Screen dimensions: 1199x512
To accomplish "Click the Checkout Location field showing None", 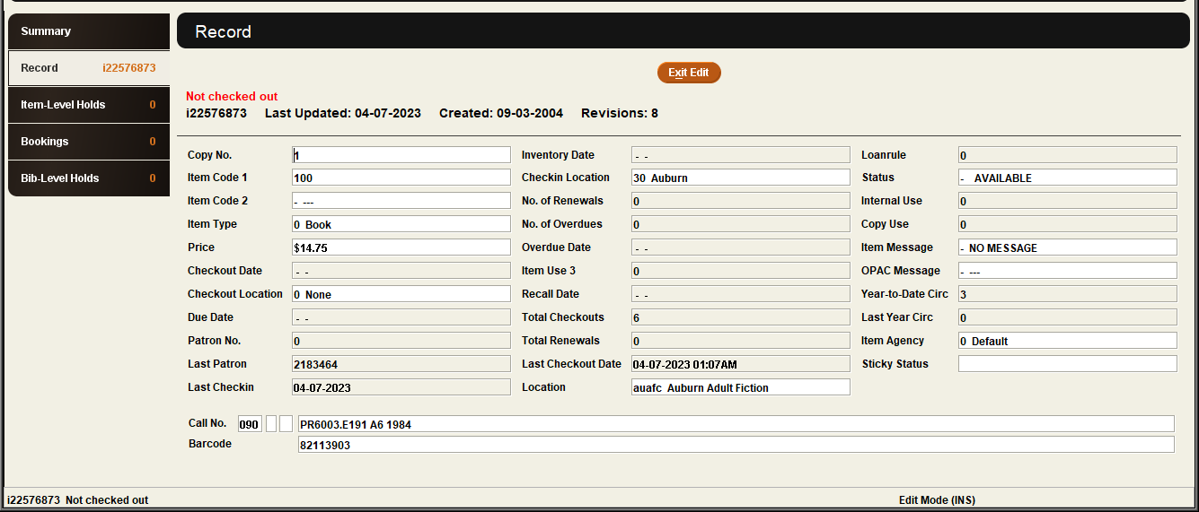I will [401, 294].
